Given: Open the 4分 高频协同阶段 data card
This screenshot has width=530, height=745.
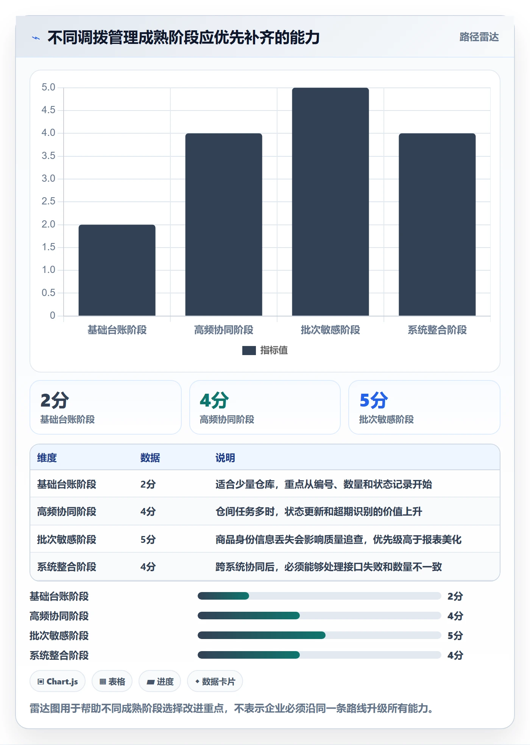Looking at the screenshot, I should [x=265, y=407].
